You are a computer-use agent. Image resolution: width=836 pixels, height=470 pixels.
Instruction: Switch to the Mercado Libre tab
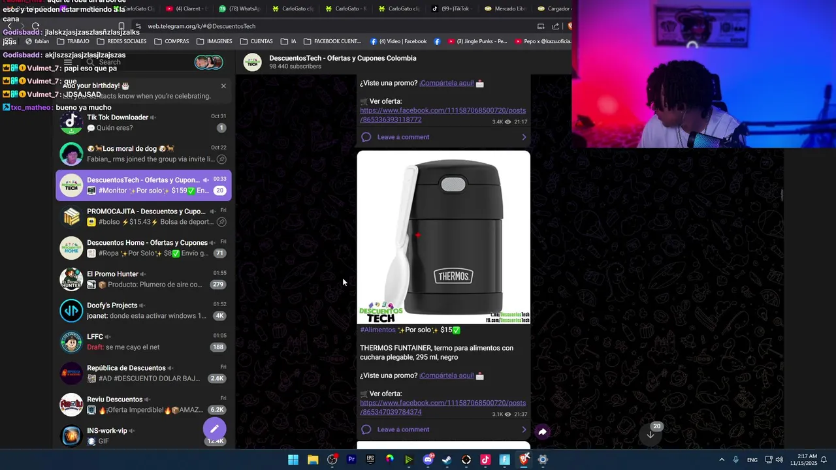coord(504,8)
